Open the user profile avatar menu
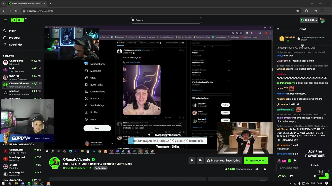Image resolution: width=332 pixels, height=186 pixels. pyautogui.click(x=322, y=20)
